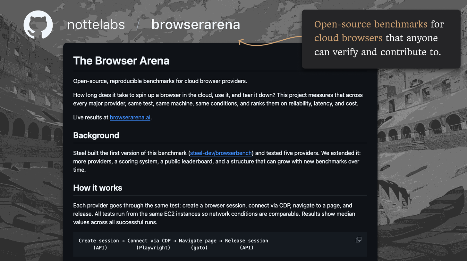The width and height of the screenshot is (467, 261).
Task: Select the dark callout box with orange text
Action: point(380,39)
